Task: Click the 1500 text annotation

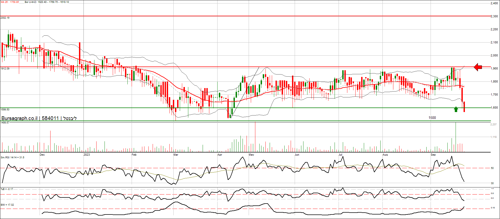Action: [x=432, y=118]
